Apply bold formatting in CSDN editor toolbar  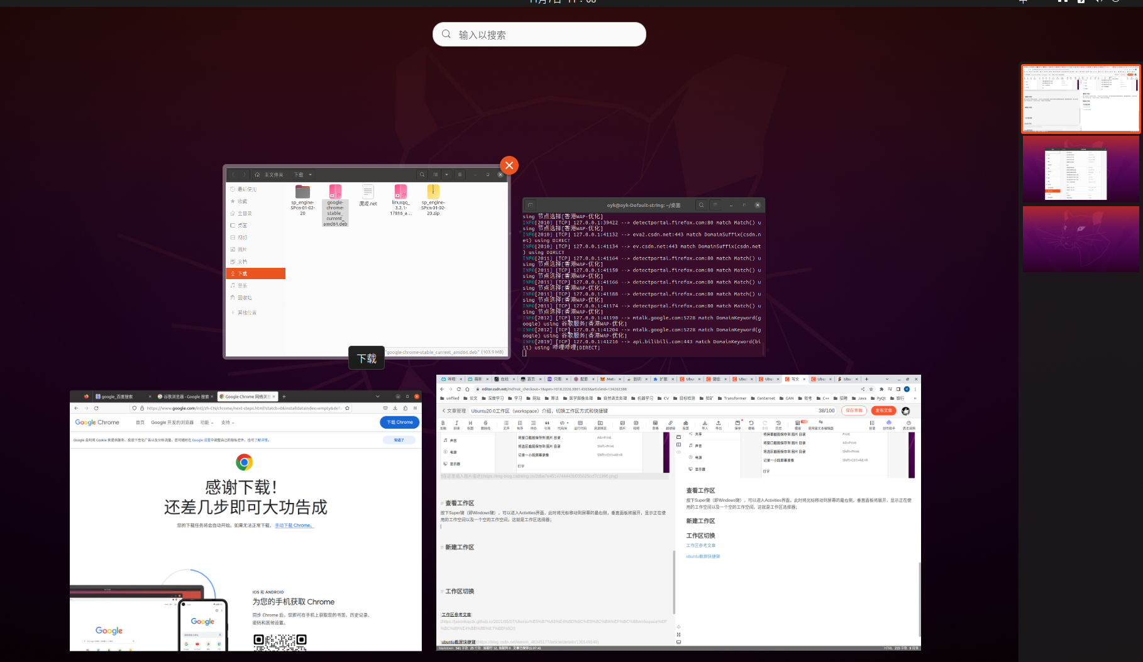(443, 424)
